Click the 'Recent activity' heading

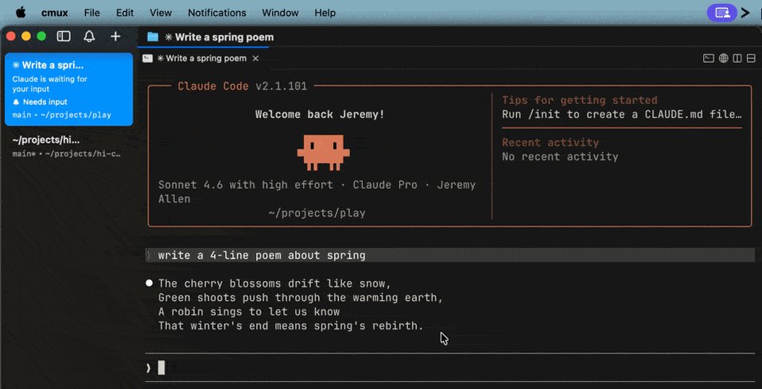coord(550,143)
